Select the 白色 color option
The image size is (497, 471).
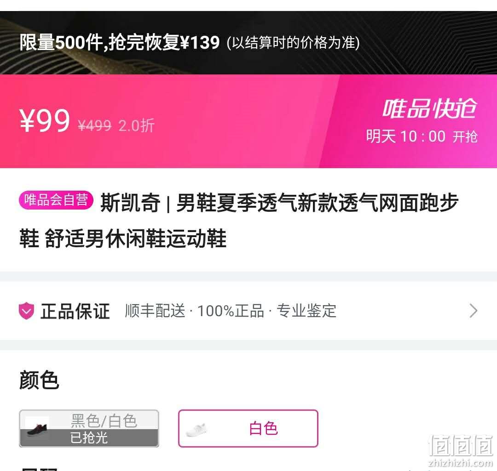[x=248, y=429]
